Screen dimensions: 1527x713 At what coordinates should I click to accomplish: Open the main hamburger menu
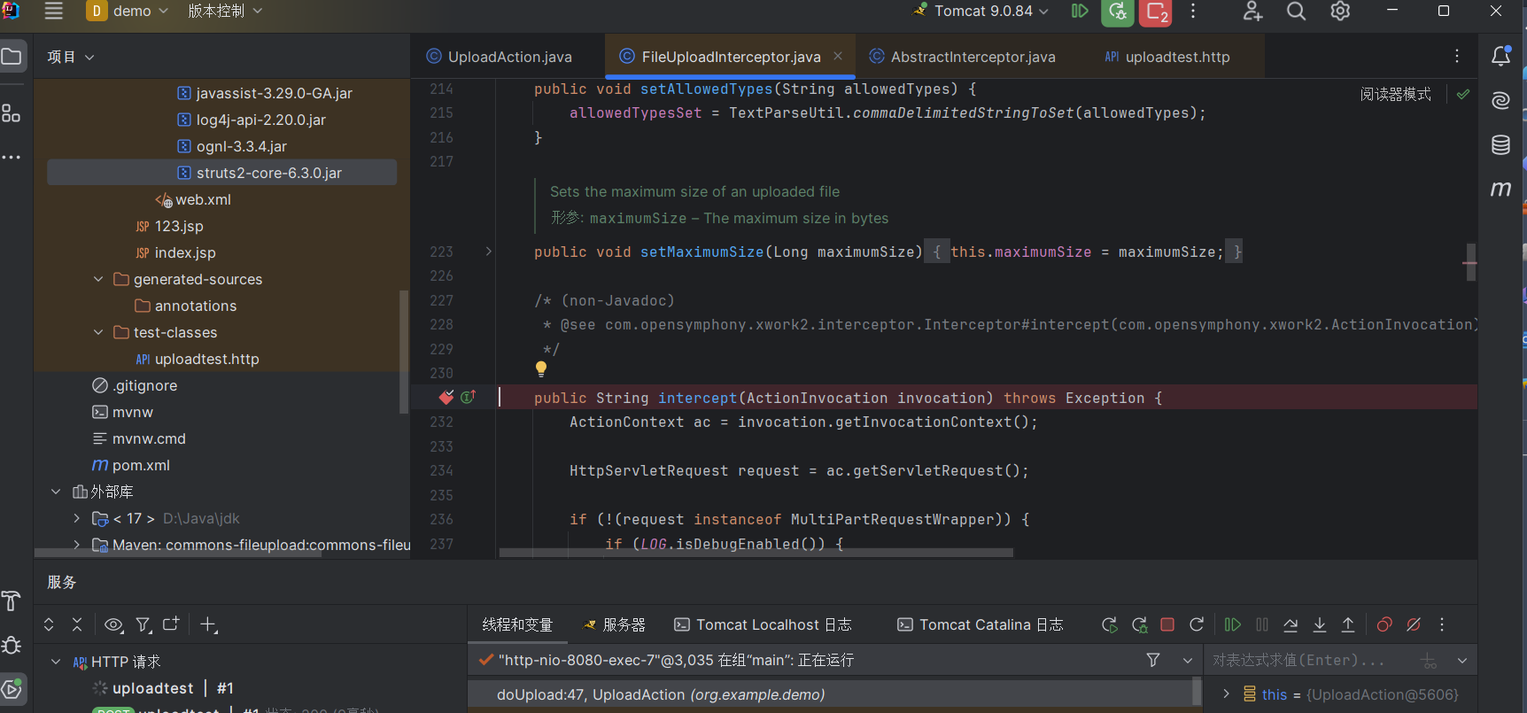click(54, 11)
